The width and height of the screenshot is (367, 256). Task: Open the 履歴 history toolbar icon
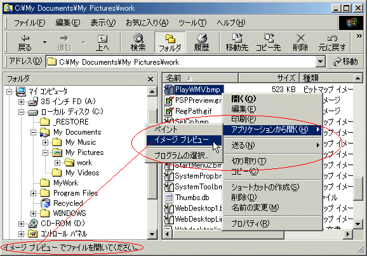pos(201,43)
